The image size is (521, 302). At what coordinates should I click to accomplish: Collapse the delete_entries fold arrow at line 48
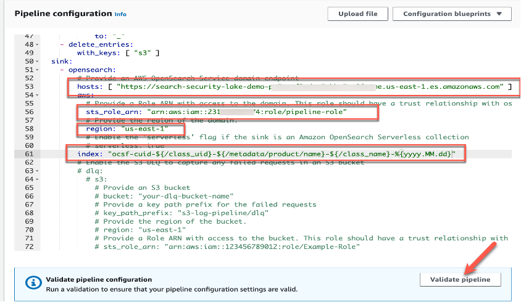pos(37,44)
